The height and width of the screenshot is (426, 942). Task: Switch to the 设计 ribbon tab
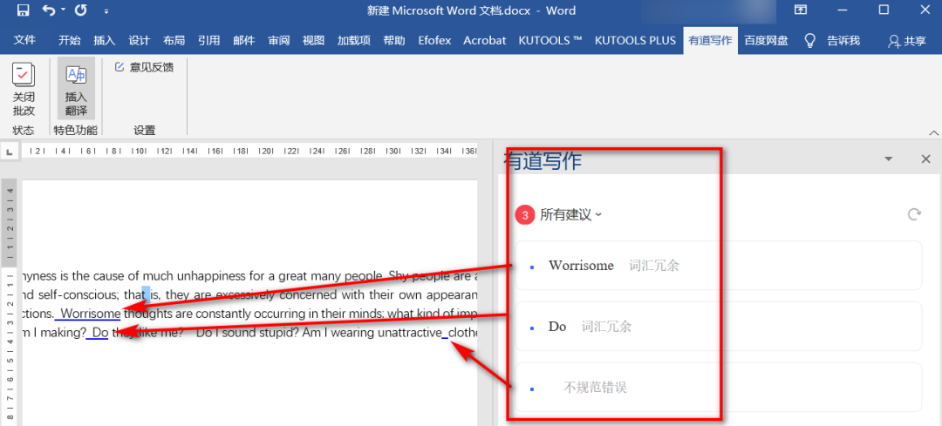pos(139,40)
